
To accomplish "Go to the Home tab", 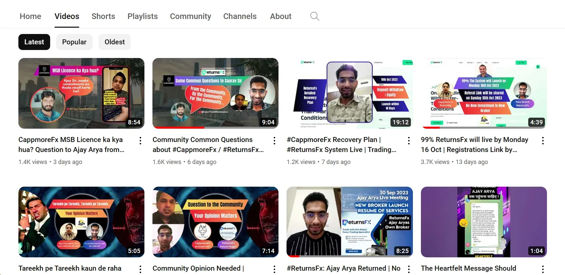I will pos(30,16).
